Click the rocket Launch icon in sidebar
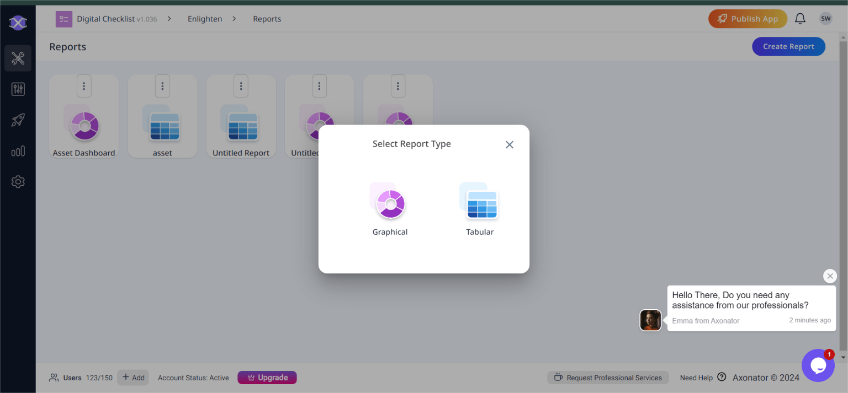The image size is (848, 393). [18, 120]
